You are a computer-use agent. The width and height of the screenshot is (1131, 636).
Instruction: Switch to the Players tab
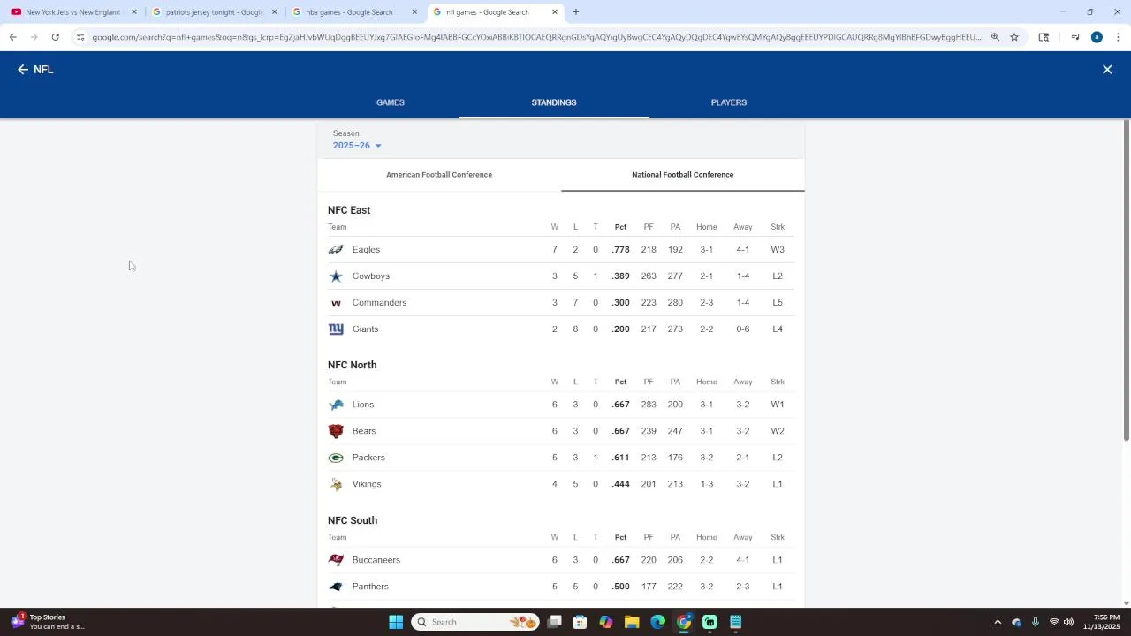[729, 102]
